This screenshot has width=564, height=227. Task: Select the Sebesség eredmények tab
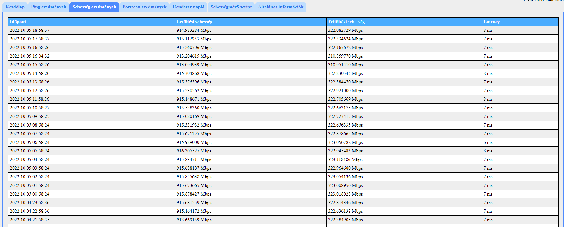94,7
